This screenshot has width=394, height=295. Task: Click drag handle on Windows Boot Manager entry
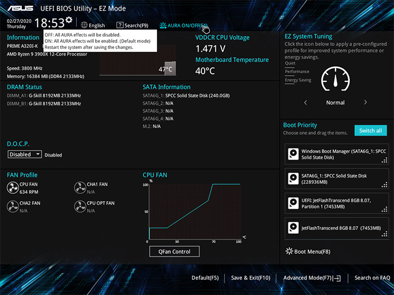coord(385,160)
